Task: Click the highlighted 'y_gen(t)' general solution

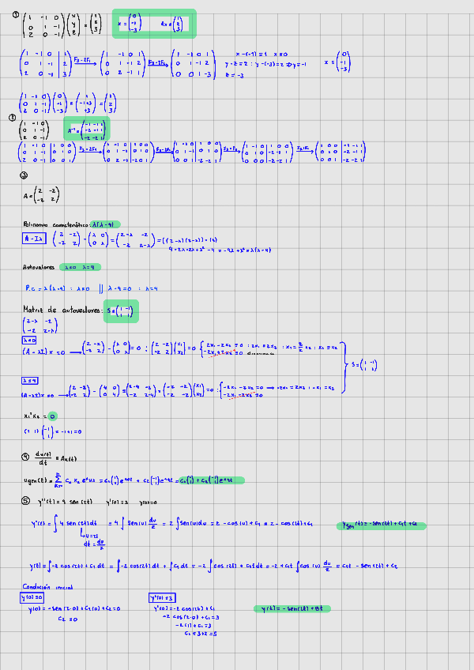Action: [382, 525]
